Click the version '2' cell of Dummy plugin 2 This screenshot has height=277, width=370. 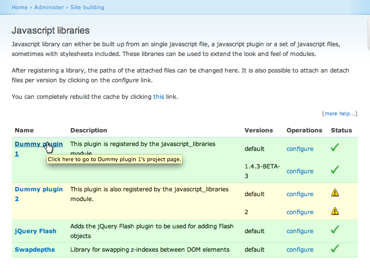click(x=247, y=212)
